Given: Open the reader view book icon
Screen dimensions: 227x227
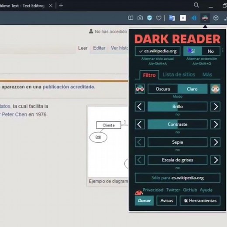Looking at the screenshot, I should pyautogui.click(x=131, y=18).
